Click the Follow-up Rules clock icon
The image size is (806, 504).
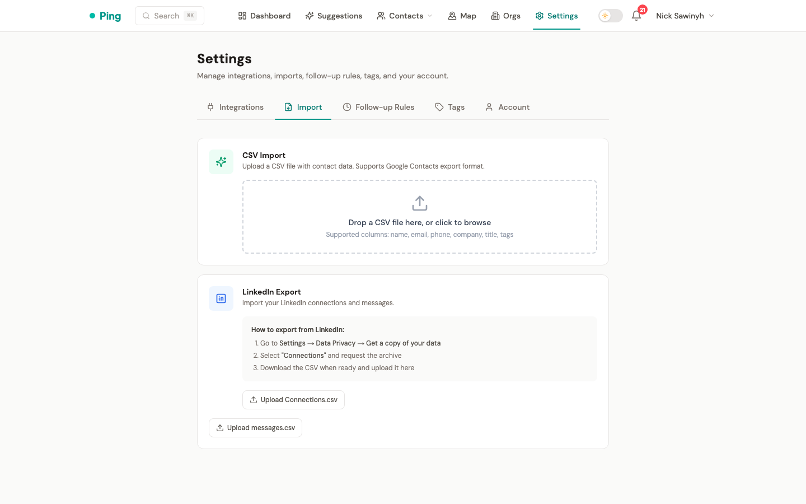[347, 107]
